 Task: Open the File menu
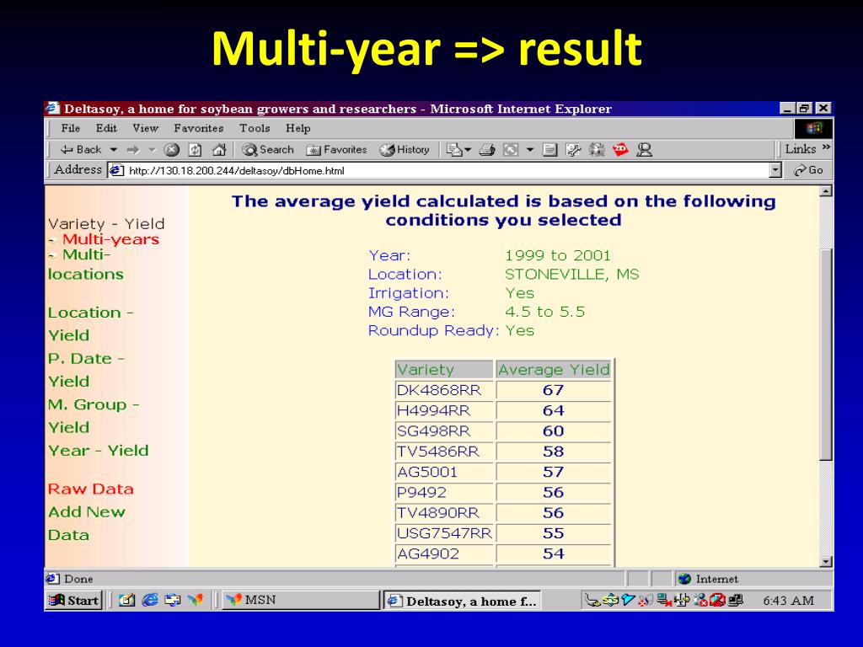tap(71, 128)
